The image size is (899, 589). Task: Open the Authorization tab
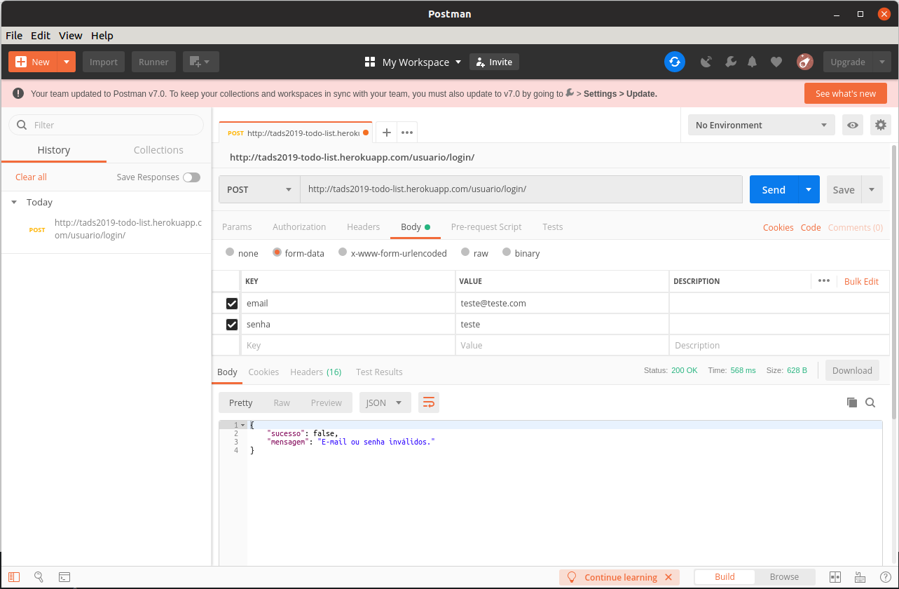pos(299,226)
